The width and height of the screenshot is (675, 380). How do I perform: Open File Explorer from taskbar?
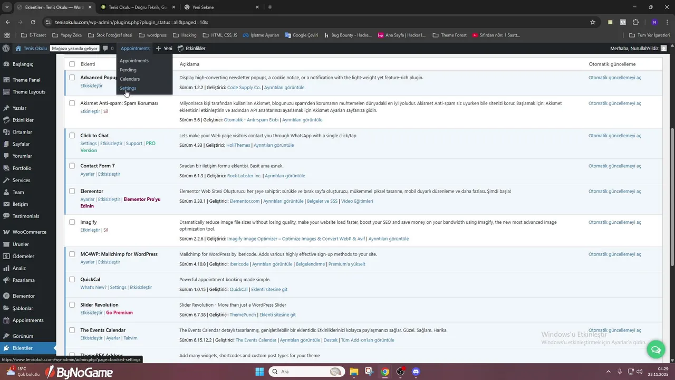(353, 372)
